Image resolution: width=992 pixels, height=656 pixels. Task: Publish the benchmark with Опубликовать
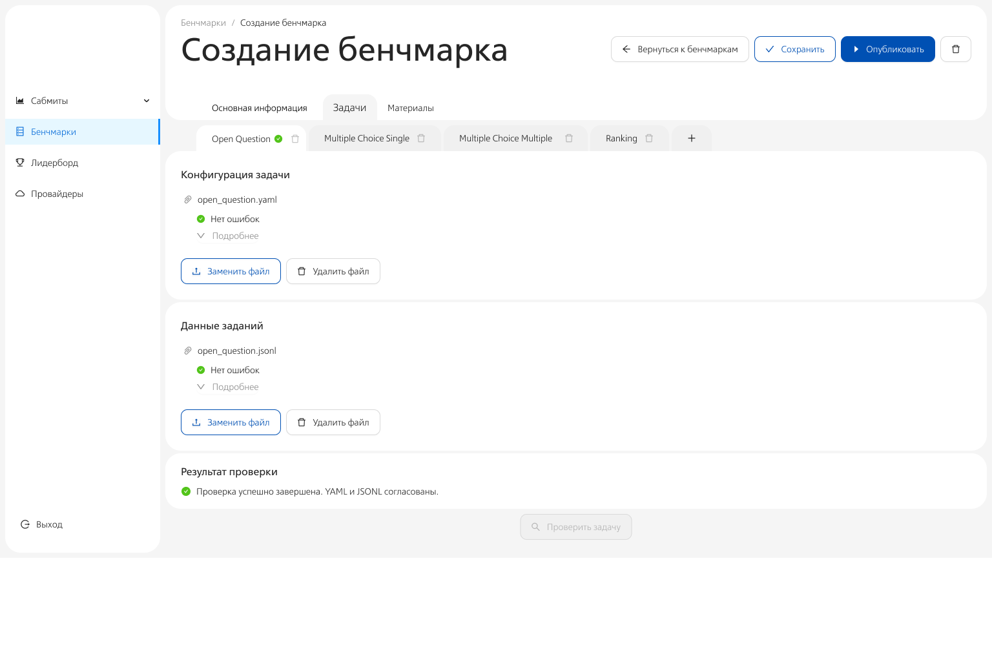[888, 49]
